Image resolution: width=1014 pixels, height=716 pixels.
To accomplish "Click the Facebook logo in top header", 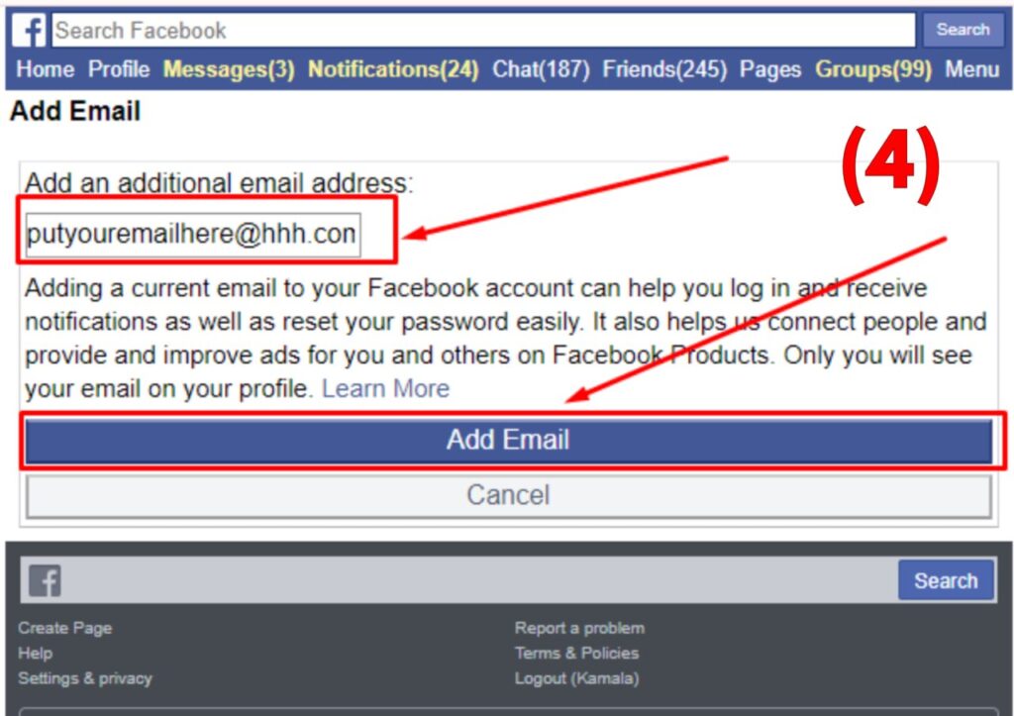I will tap(29, 31).
